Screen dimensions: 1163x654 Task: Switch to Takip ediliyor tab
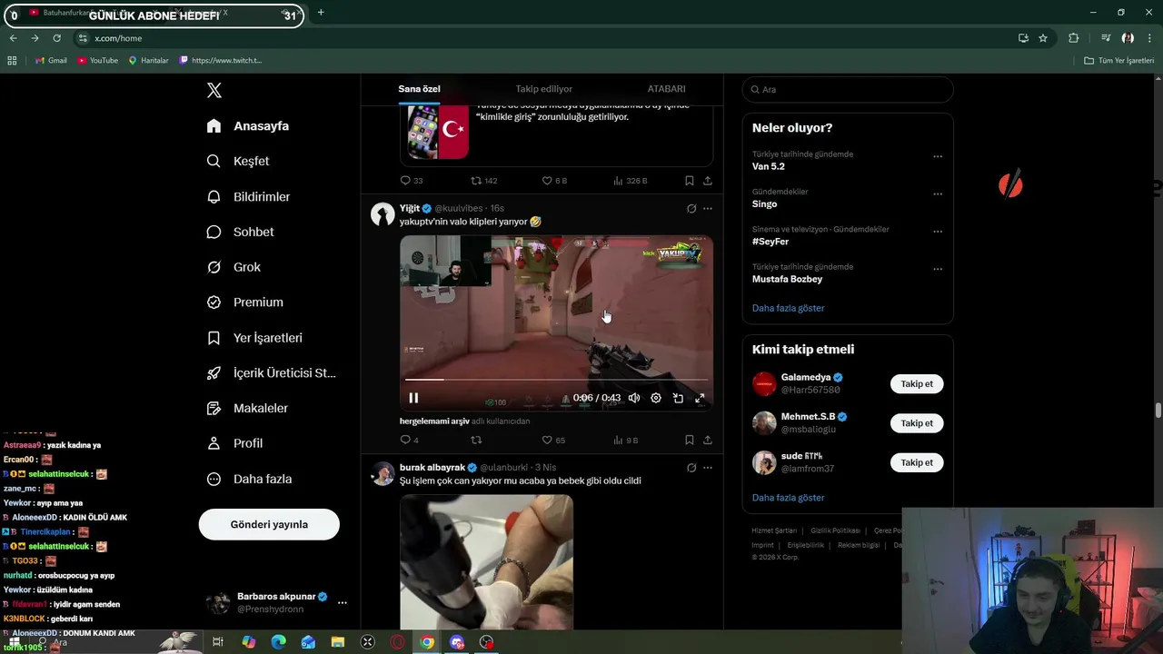click(x=544, y=89)
